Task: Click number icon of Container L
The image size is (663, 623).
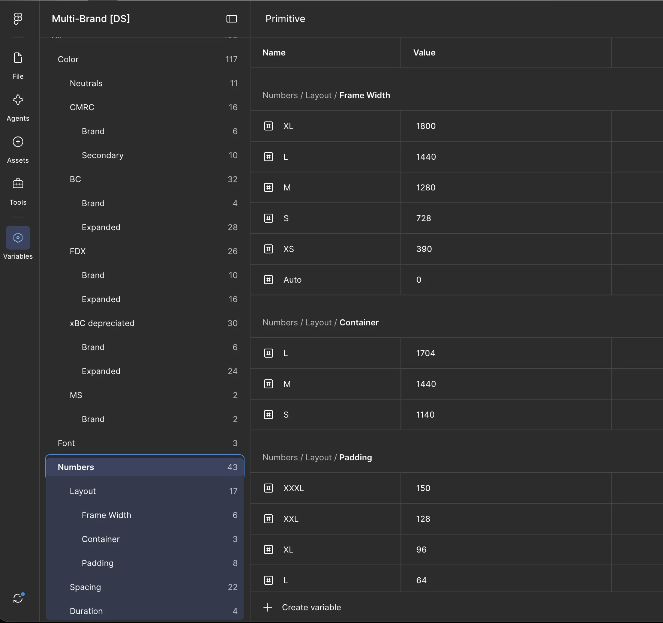Action: pyautogui.click(x=268, y=353)
